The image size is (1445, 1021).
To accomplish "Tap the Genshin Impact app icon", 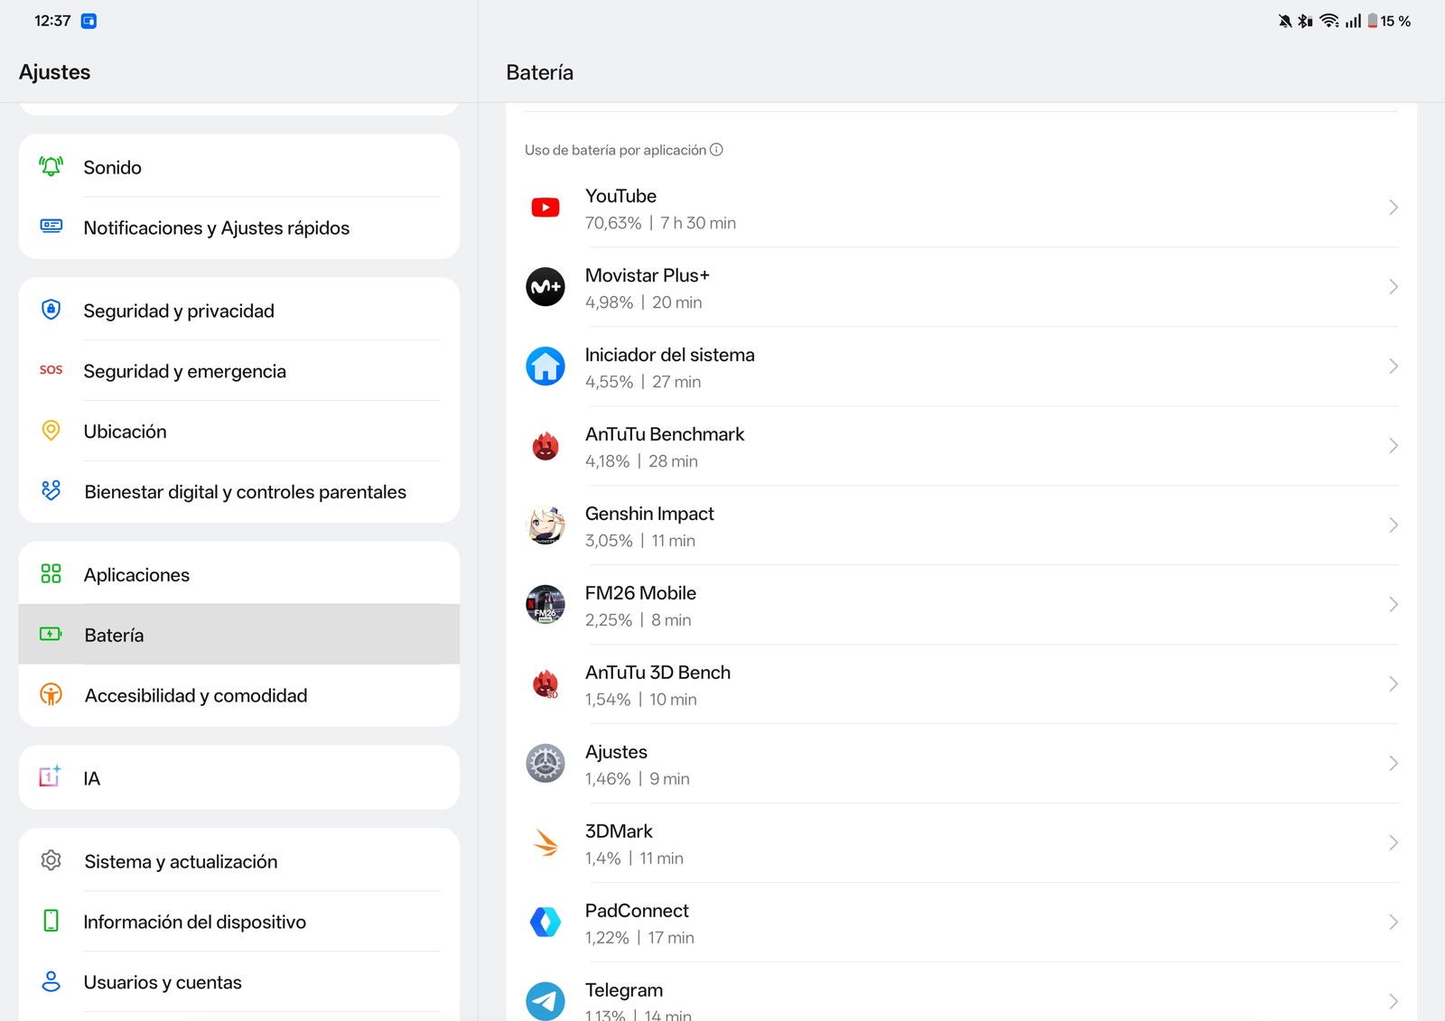I will [545, 525].
